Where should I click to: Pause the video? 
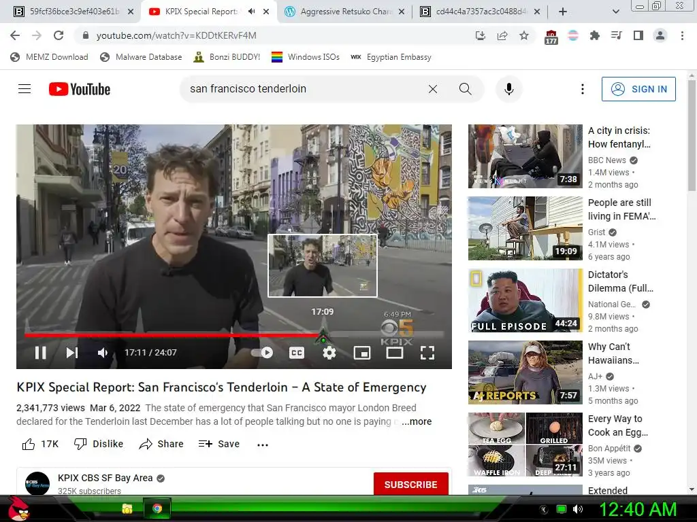[x=40, y=353]
